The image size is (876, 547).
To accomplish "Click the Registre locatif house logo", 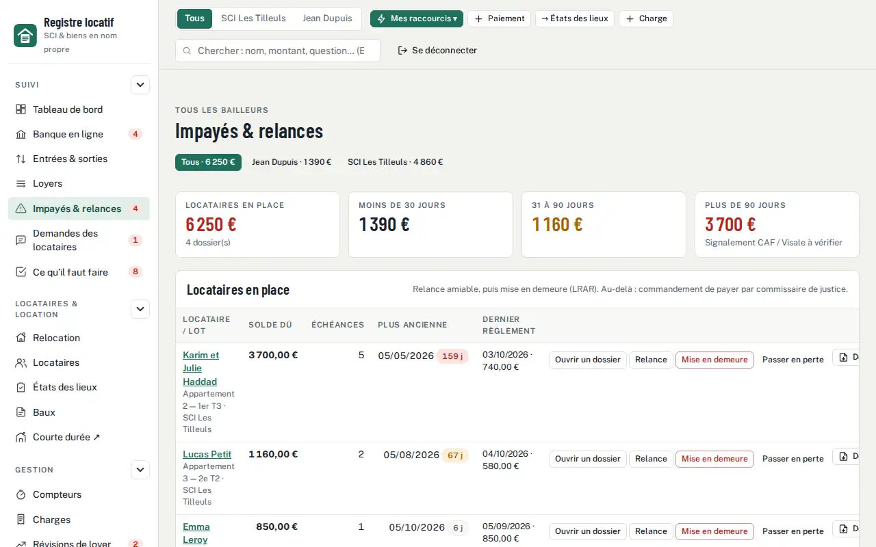I will pos(25,36).
